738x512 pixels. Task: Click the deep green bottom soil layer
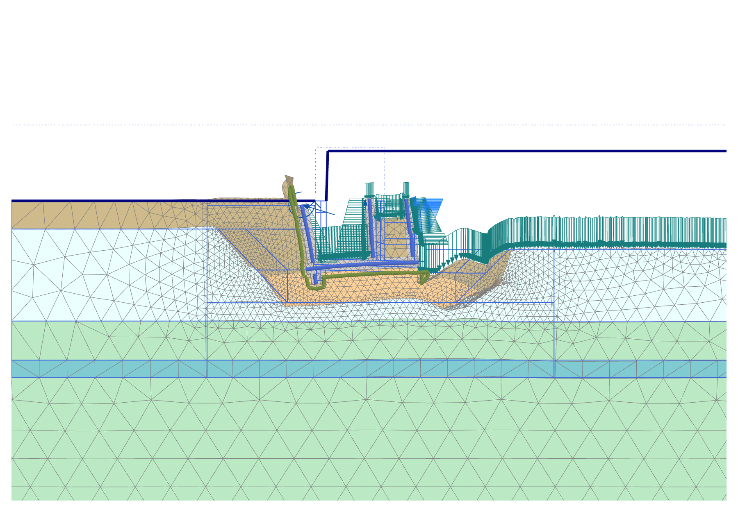[x=369, y=438]
